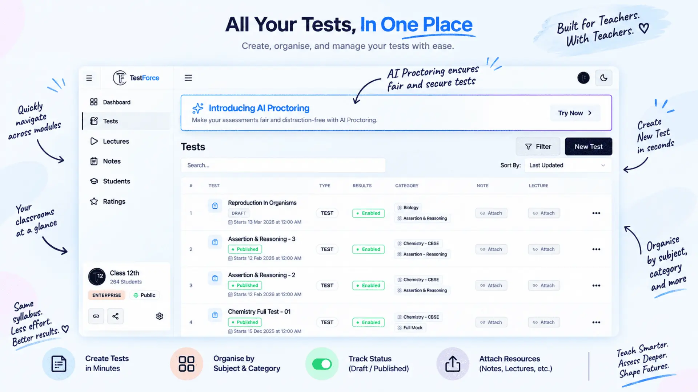Create a New Test

pyautogui.click(x=588, y=147)
